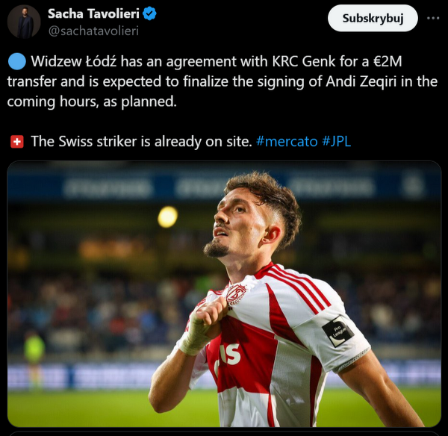
Task: Open the attached player photo
Action: click(x=224, y=293)
